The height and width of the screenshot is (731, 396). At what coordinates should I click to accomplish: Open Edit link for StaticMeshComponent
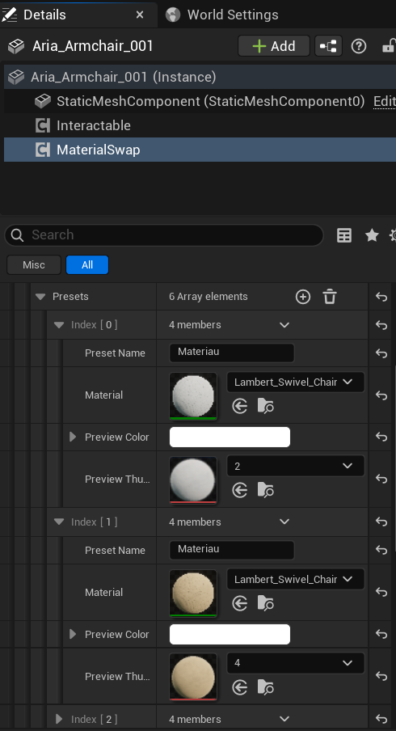pos(385,101)
